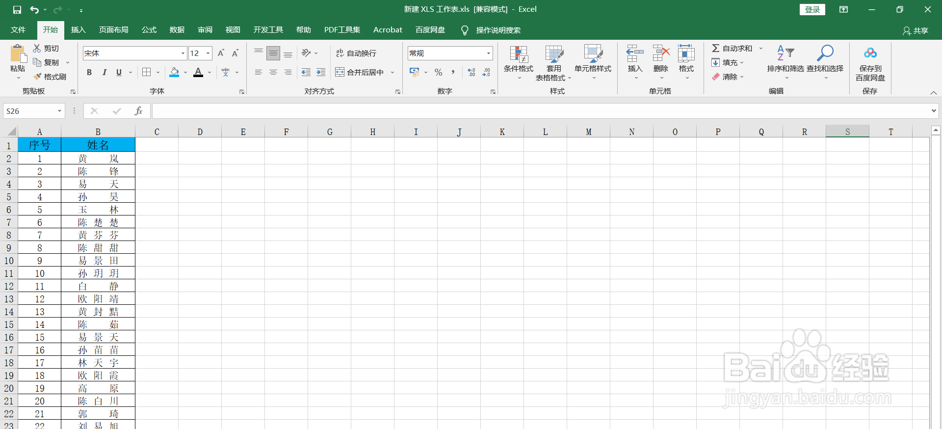The image size is (942, 429).
Task: Toggle center horizontal alignment
Action: (x=273, y=72)
